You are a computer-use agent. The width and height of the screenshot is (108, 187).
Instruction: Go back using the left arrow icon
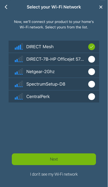[x=6, y=7]
